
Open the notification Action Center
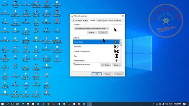(184, 104)
